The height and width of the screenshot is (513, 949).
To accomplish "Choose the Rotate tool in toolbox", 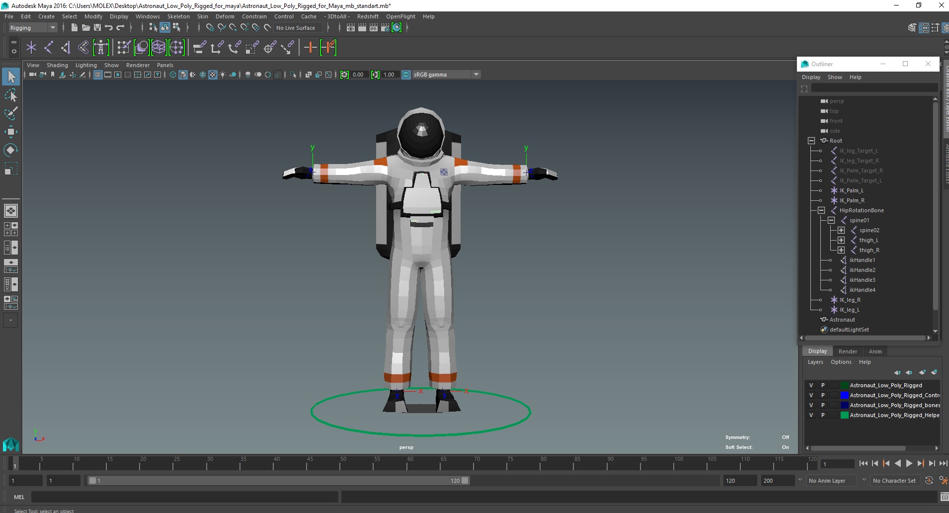I will pyautogui.click(x=11, y=150).
